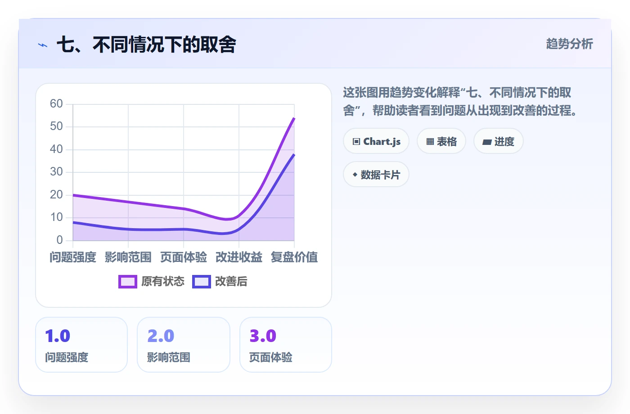The height and width of the screenshot is (414, 630).
Task: Open the 2.0 影响范围 data card
Action: (184, 345)
